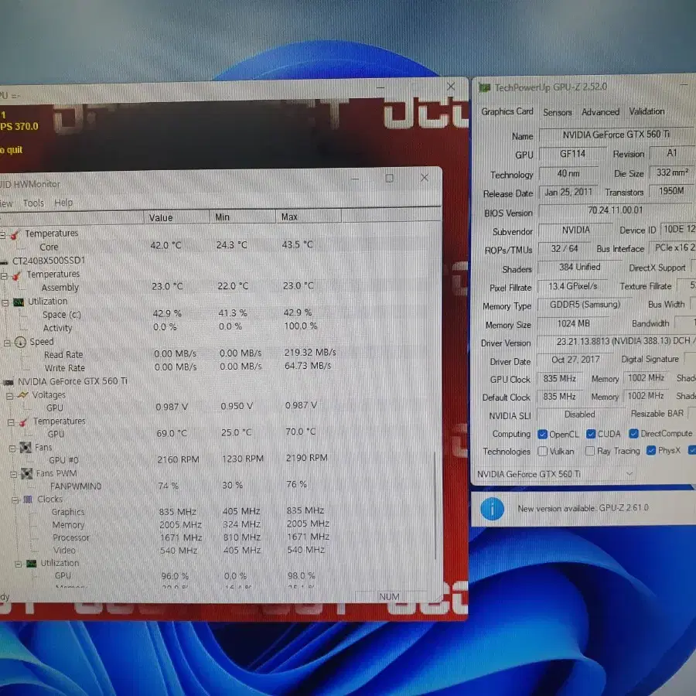The height and width of the screenshot is (696, 696).
Task: Click the lightning icon beside Voltages
Action: pos(22,395)
